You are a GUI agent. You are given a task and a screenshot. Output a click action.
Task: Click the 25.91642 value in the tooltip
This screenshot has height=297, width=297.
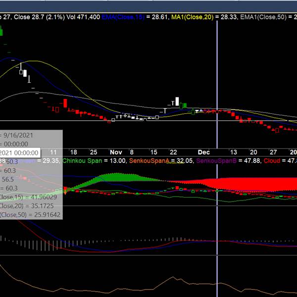pos(47,215)
